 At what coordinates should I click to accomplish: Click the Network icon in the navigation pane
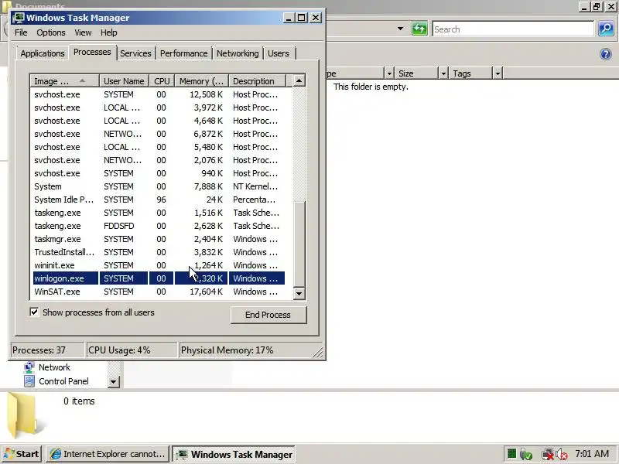click(x=29, y=367)
